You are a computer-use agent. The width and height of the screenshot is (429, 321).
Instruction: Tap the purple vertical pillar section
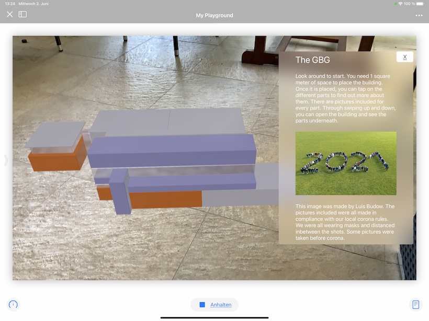click(x=121, y=193)
